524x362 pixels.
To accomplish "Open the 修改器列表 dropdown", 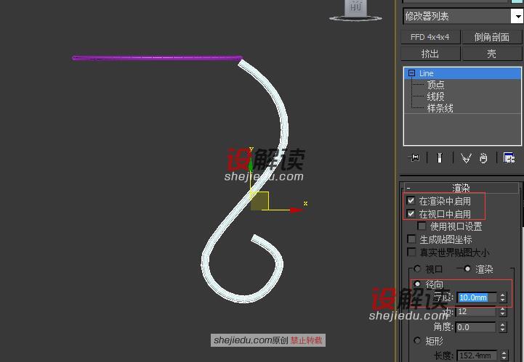I will tap(517, 16).
